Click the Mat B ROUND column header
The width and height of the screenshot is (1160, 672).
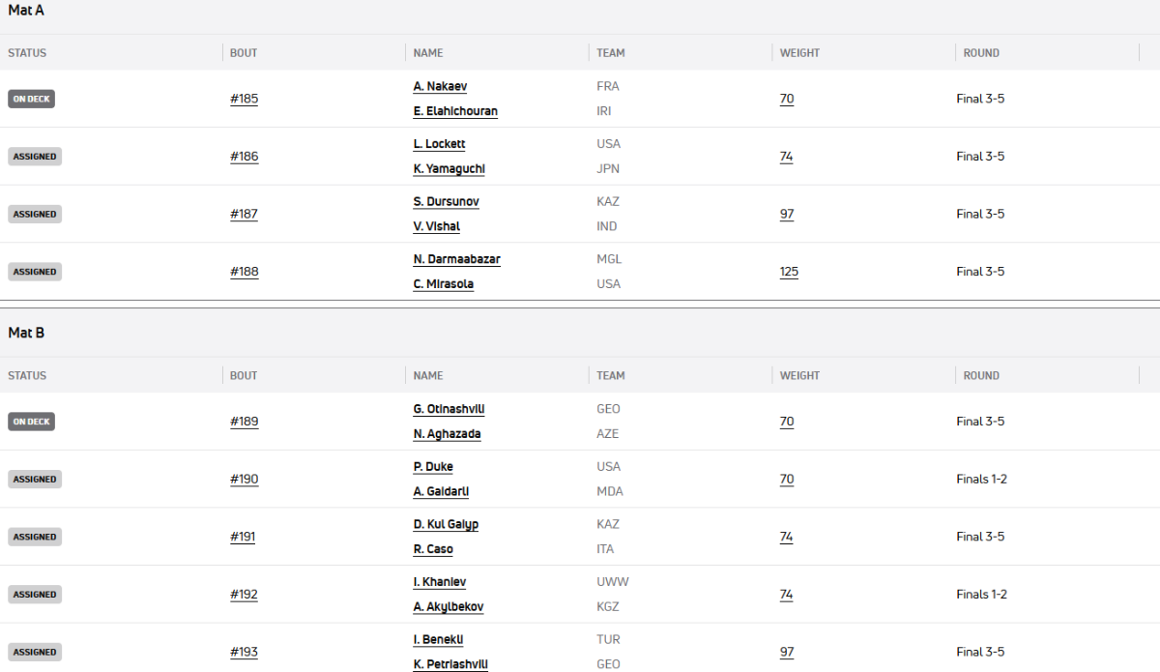click(x=981, y=375)
